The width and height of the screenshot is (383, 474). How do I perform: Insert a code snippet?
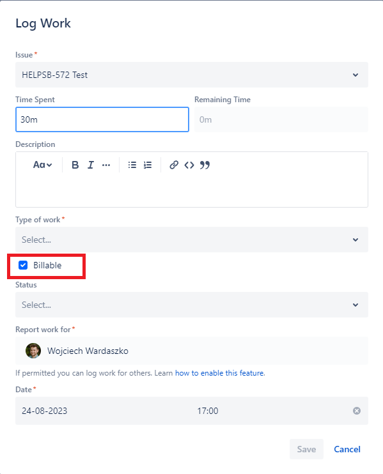[x=189, y=165]
